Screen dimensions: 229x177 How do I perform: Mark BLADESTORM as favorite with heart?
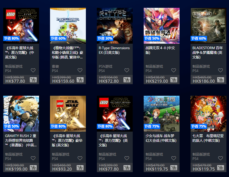[221, 70]
